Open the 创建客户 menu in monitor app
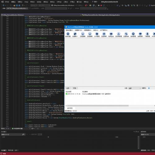The width and height of the screenshot is (155, 155). point(78,30)
